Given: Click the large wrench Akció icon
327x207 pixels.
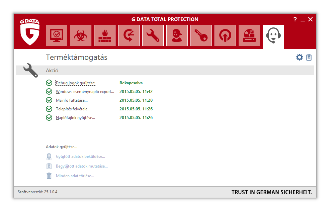Looking at the screenshot, I should tap(30, 70).
